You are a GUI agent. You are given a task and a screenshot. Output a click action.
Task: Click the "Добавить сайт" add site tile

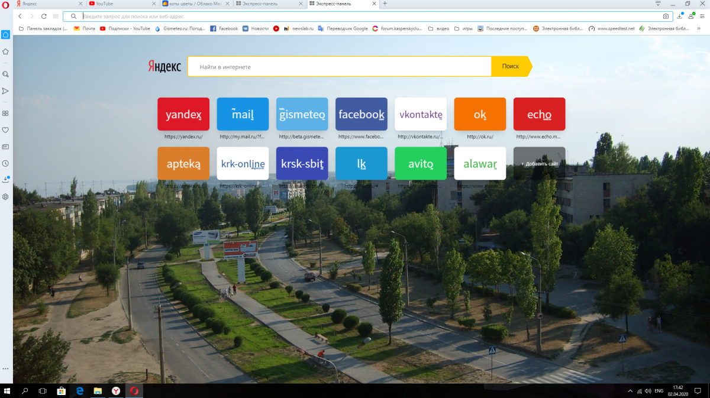click(x=539, y=163)
